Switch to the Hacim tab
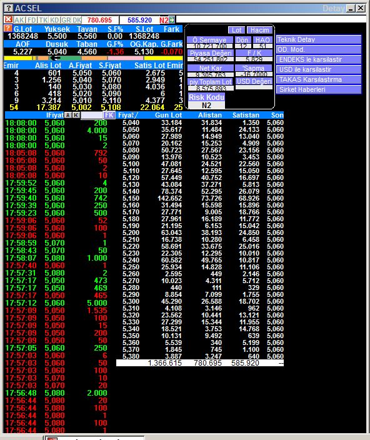370x440 pixels. click(x=260, y=30)
